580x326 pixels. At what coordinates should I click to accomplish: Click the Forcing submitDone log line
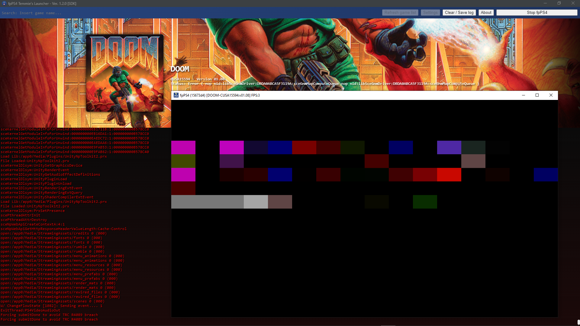click(49, 315)
